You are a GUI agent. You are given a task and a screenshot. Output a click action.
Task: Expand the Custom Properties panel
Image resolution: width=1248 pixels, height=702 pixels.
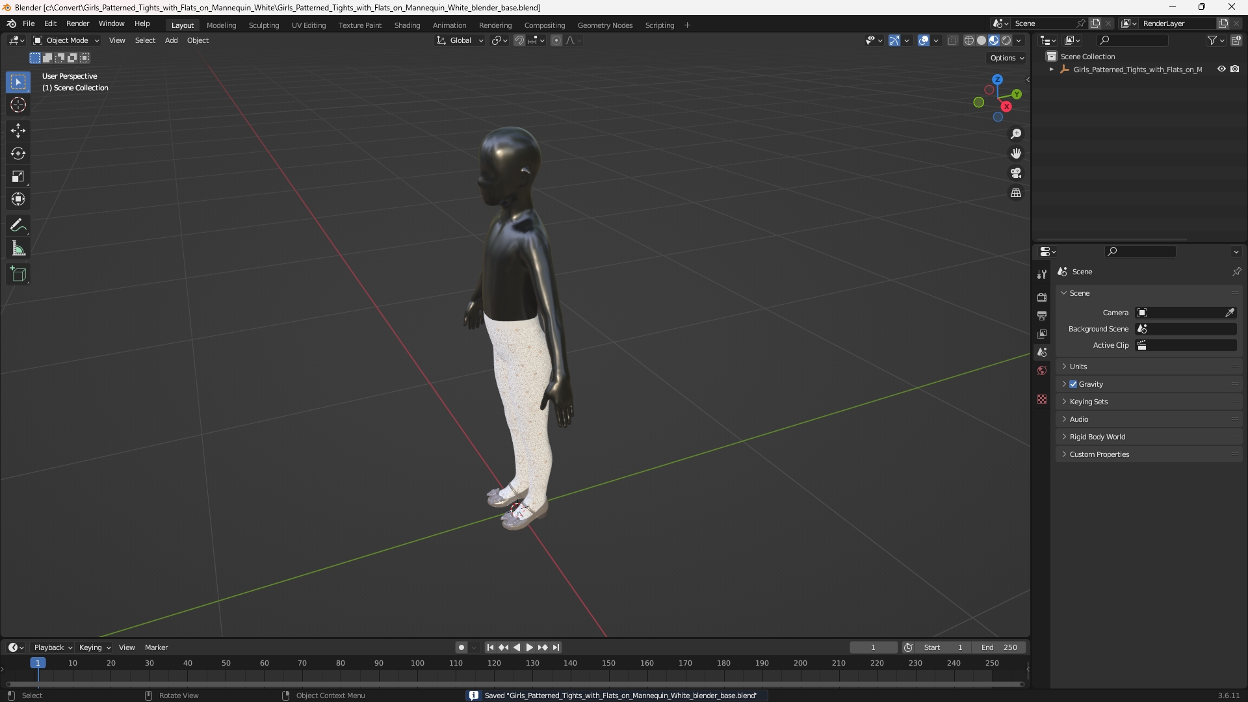[x=1149, y=454]
